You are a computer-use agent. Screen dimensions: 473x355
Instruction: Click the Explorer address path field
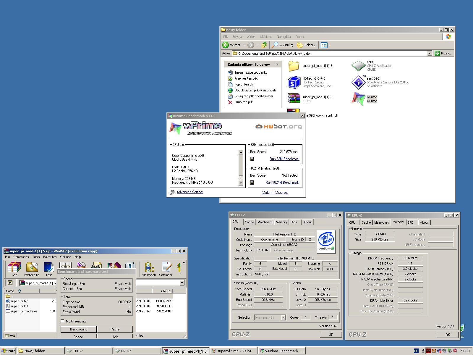pyautogui.click(x=330, y=53)
